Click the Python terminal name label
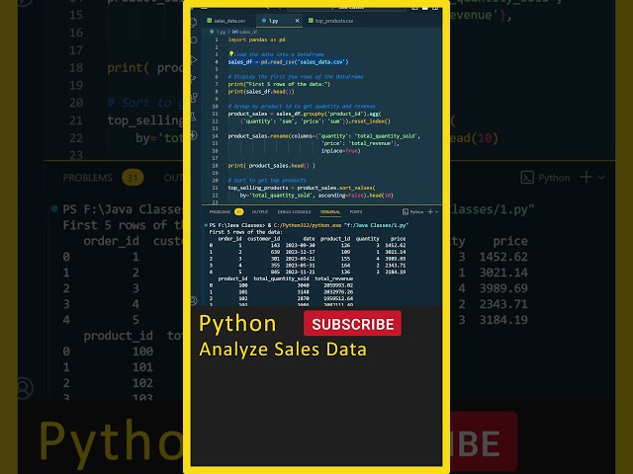The height and width of the screenshot is (474, 633). [416, 211]
